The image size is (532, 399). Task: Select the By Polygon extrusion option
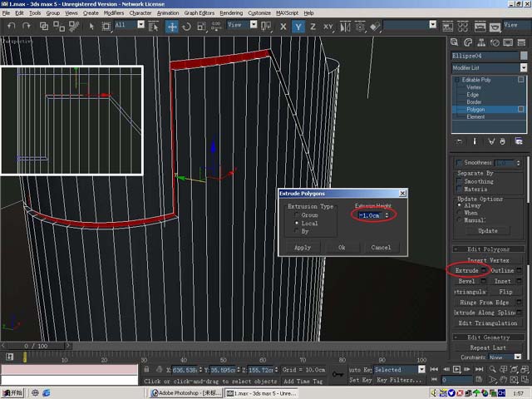[297, 232]
